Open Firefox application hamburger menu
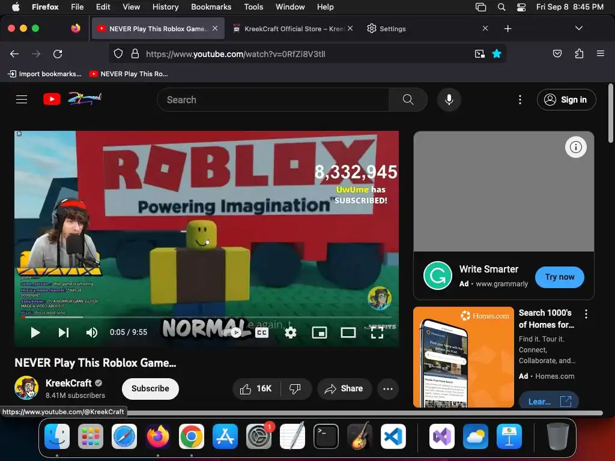 (x=601, y=53)
